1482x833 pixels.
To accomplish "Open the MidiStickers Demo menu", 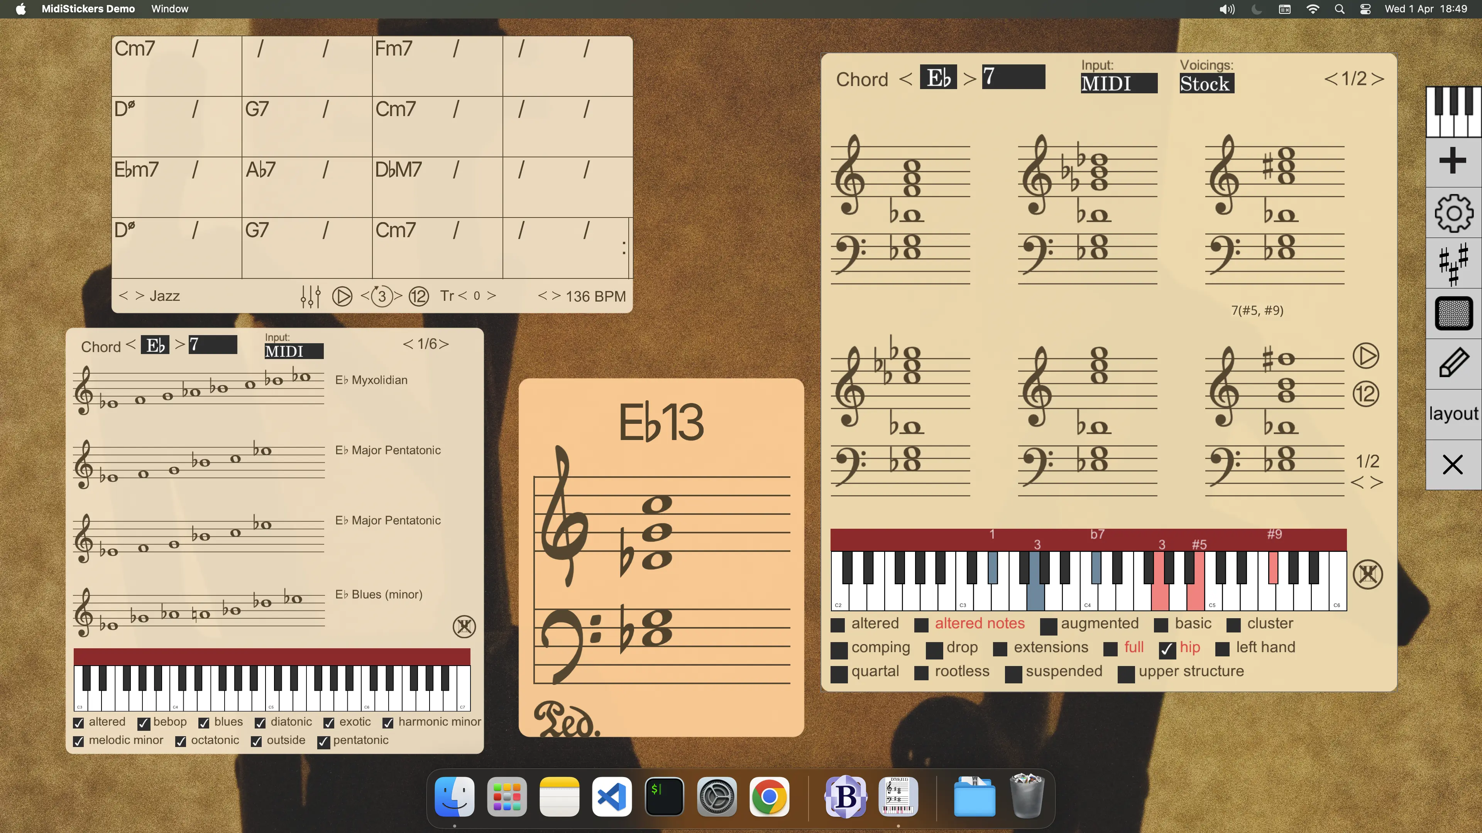I will tap(89, 8).
